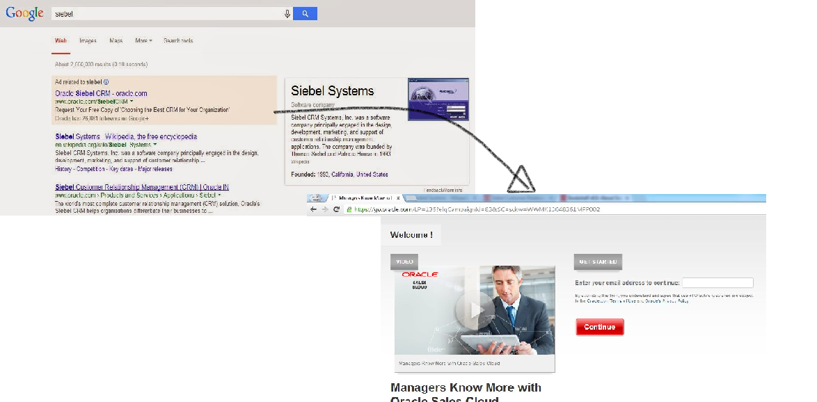Click the VIDEO label on Oracle page
Image resolution: width=817 pixels, height=402 pixels.
(x=404, y=262)
